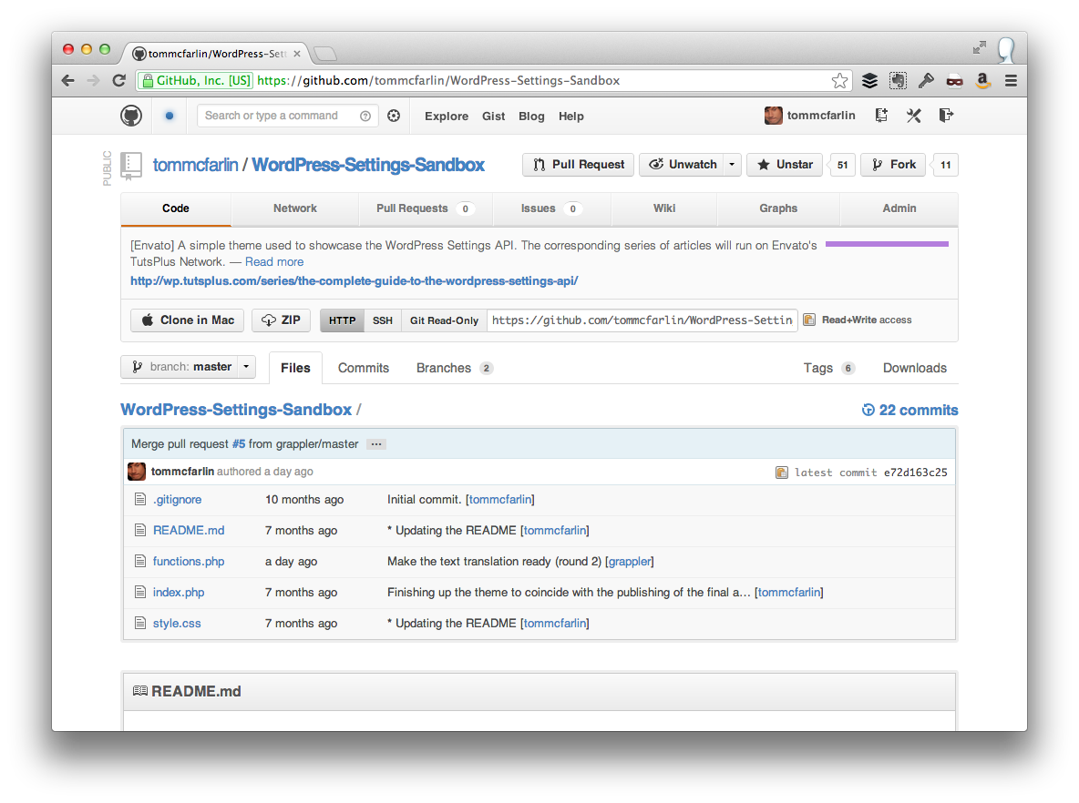
Task: Click the Pull Request button
Action: tap(578, 165)
